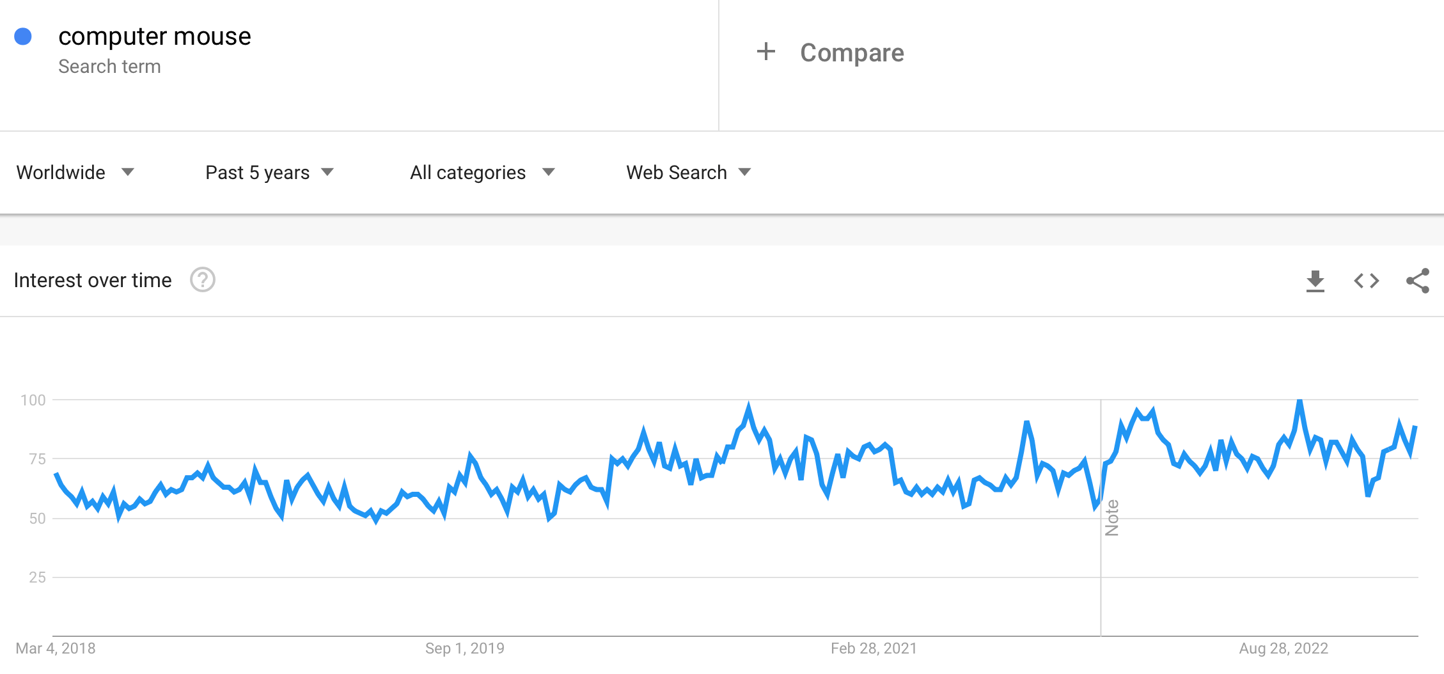The width and height of the screenshot is (1444, 674).
Task: Click the Mar 4, 2018 axis label
Action: [x=56, y=648]
